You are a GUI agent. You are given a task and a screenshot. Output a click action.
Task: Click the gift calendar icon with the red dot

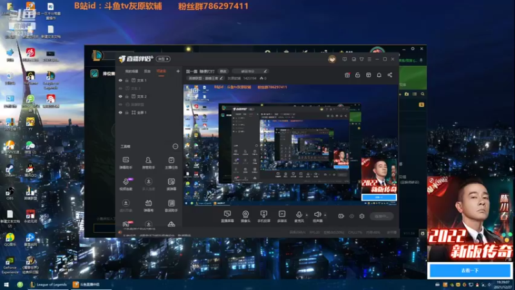click(347, 75)
